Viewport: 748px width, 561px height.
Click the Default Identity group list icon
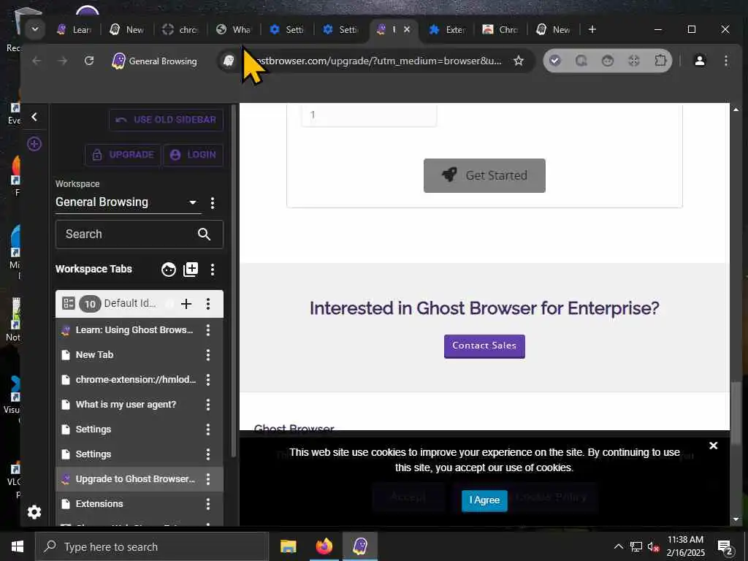click(x=68, y=303)
